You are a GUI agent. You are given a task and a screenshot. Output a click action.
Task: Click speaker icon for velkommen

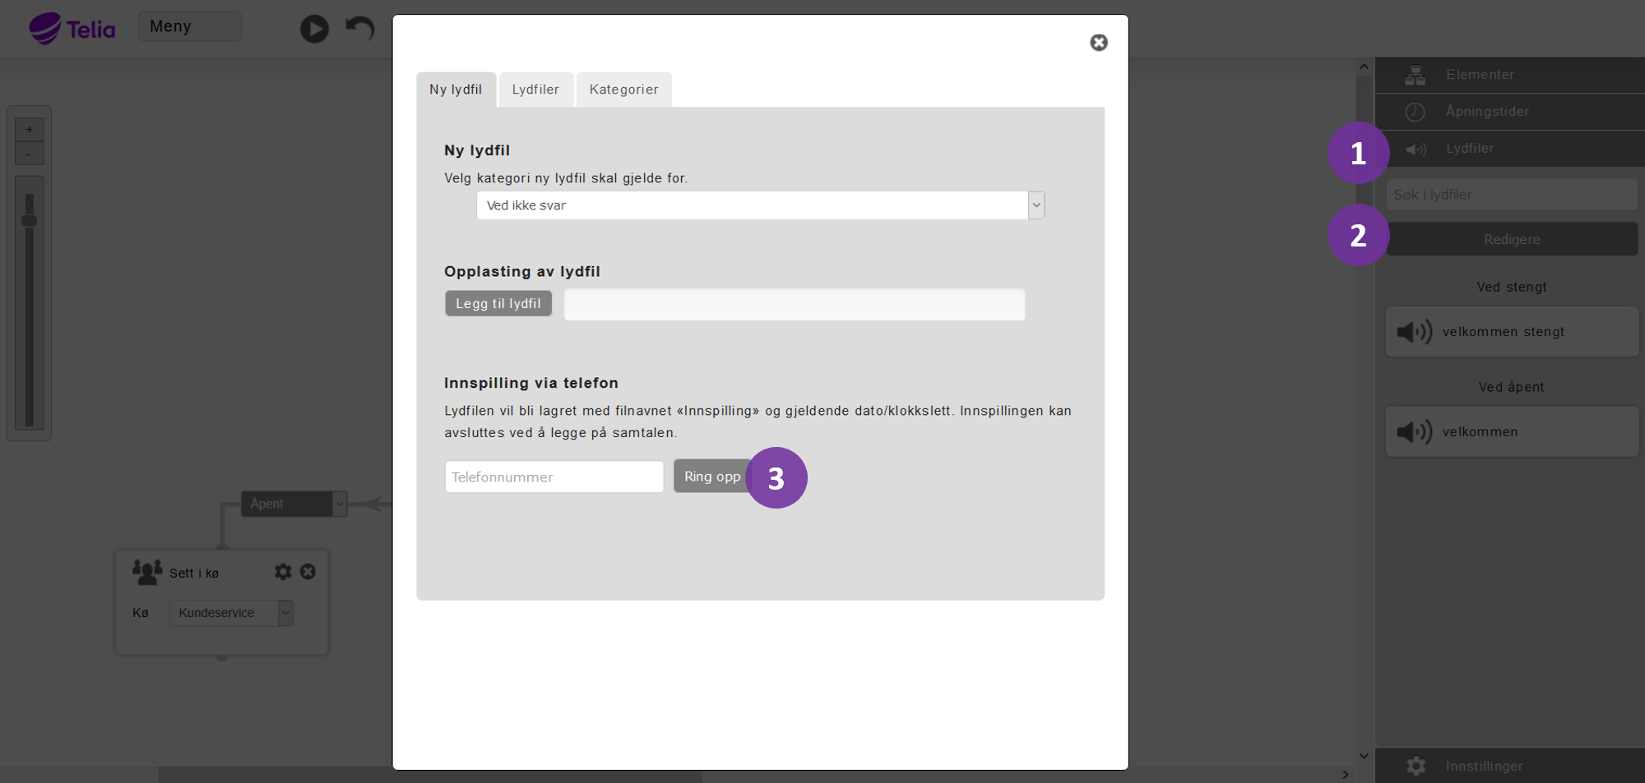1414,432
